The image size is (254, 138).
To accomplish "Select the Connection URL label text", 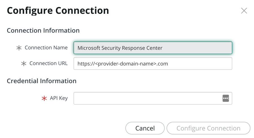I will pyautogui.click(x=49, y=63).
